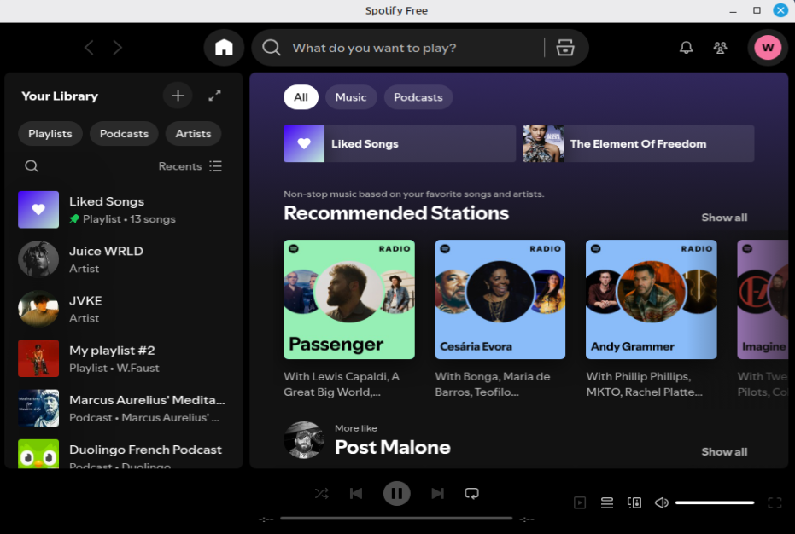Open Connect to a device icon
Screen dimensions: 795x534
click(x=634, y=502)
